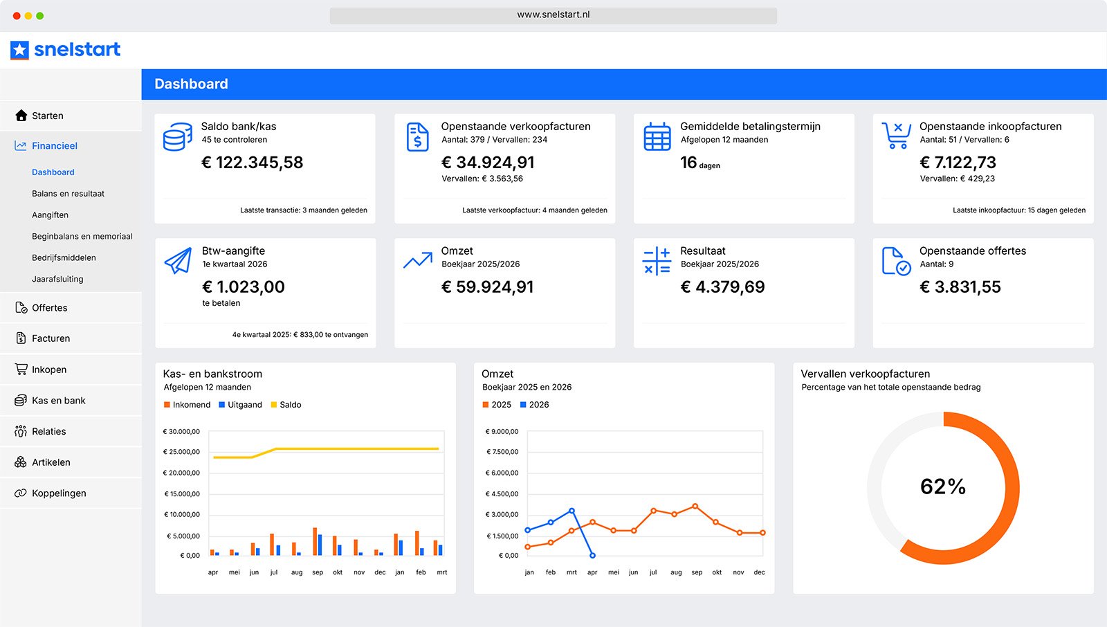Click the Omzet trending arrow icon
This screenshot has width=1107, height=627.
418,260
